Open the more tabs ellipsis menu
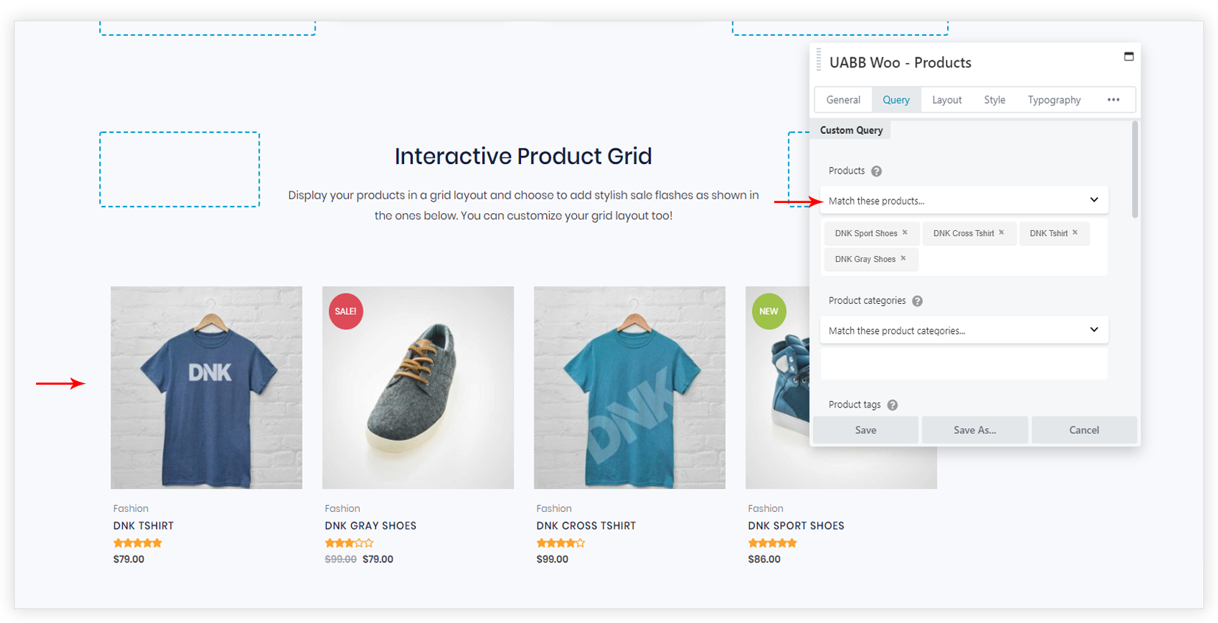Image resolution: width=1218 pixels, height=623 pixels. point(1113,100)
